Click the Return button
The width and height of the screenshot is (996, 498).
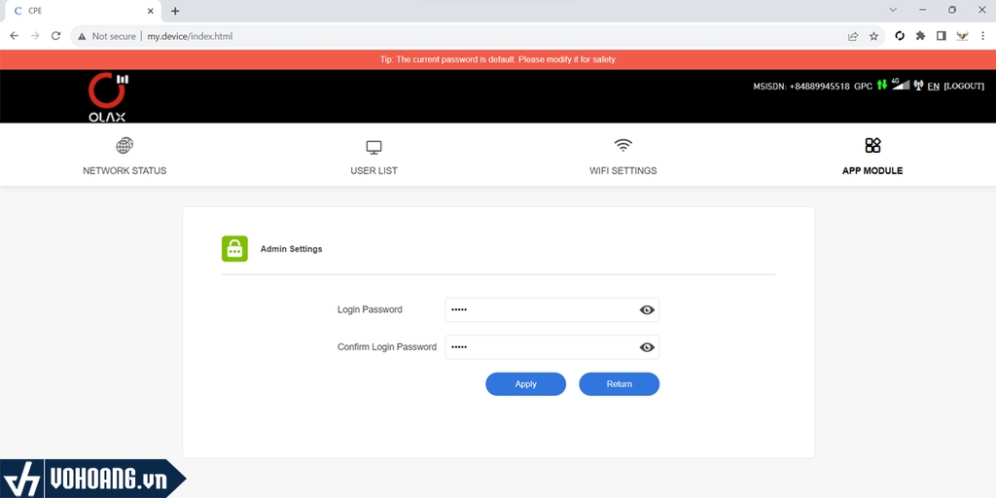pos(620,384)
